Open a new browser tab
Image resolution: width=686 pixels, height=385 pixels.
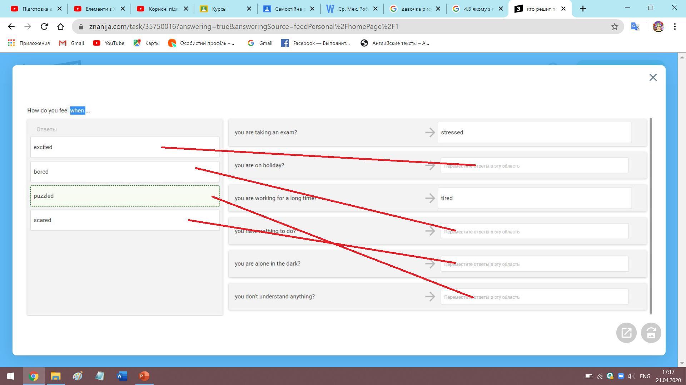coord(583,9)
